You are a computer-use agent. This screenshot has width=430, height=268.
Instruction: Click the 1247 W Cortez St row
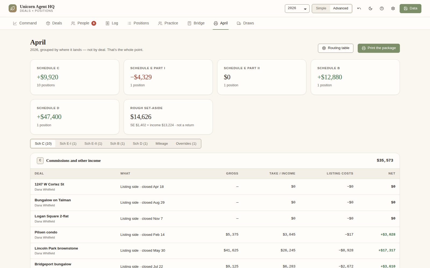point(215,187)
